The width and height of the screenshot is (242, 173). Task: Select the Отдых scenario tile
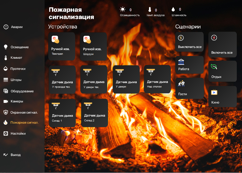222,71
